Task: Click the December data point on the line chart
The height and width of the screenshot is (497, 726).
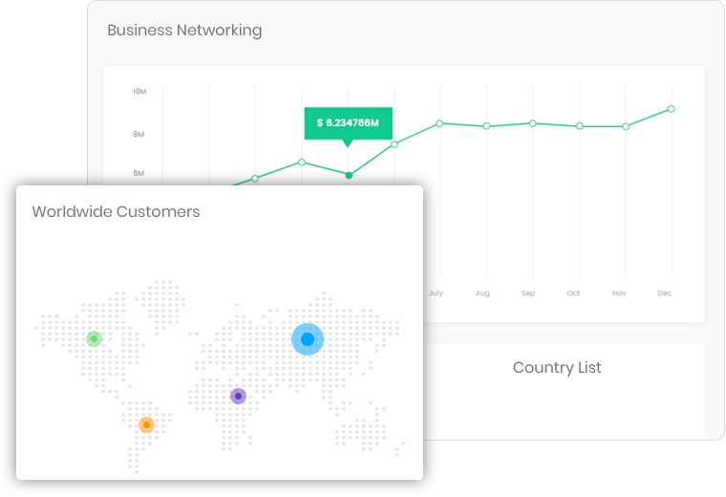Action: pos(671,109)
